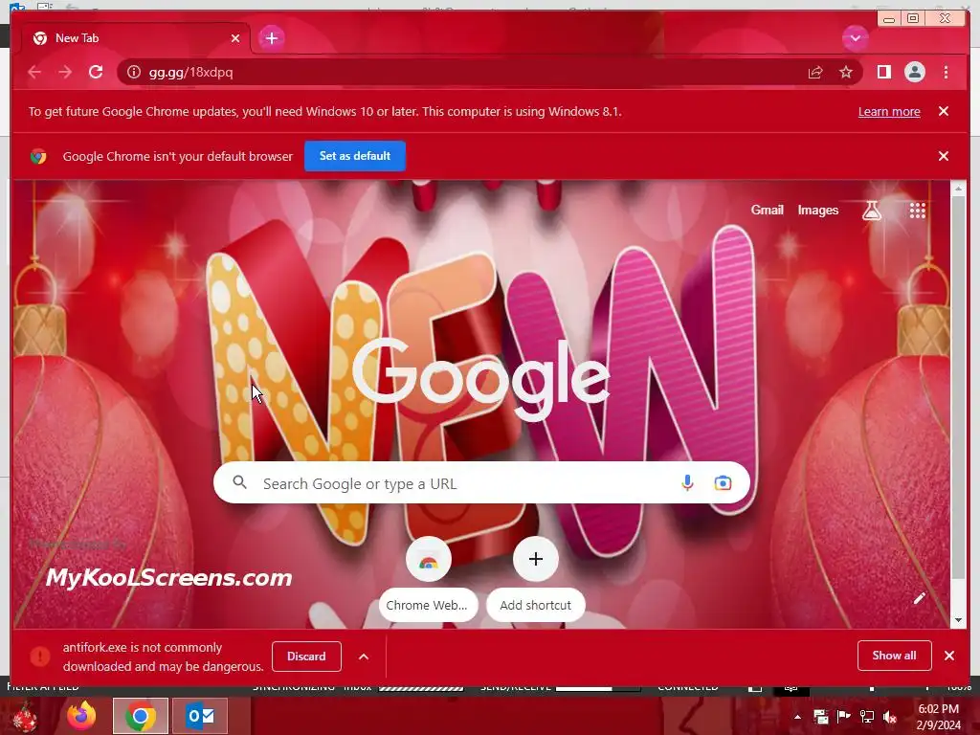Click the muted volume tray icon
Viewport: 980px width, 735px height.
(889, 717)
